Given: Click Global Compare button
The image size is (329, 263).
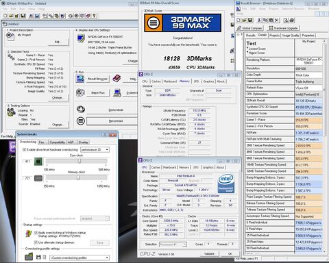Looking at the screenshot, I should (249, 28).
